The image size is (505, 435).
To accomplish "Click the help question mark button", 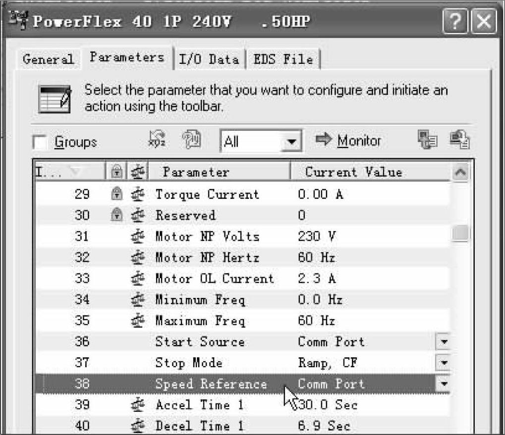I will click(x=455, y=22).
